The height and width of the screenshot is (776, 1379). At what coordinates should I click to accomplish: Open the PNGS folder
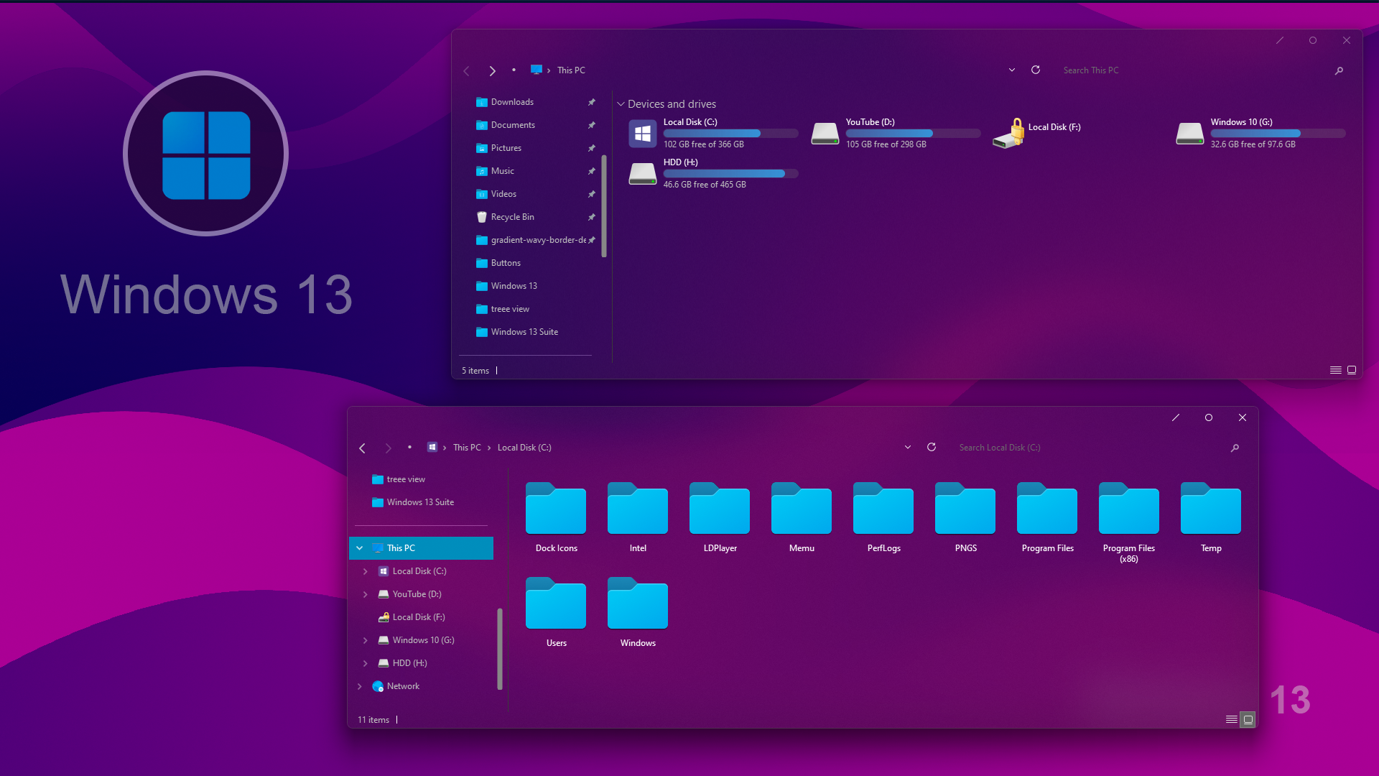(965, 517)
